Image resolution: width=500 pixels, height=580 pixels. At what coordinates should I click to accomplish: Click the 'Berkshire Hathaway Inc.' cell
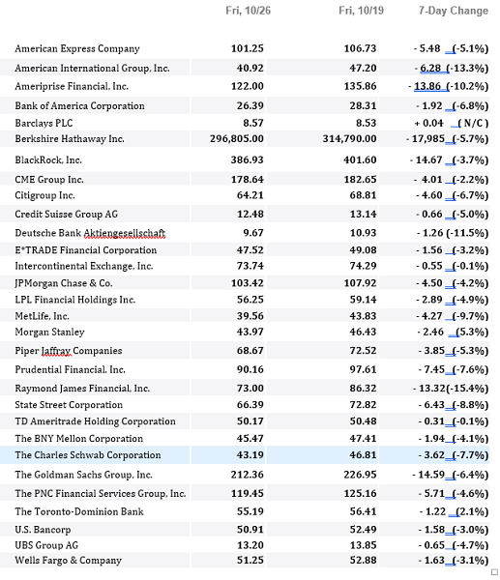(x=70, y=138)
